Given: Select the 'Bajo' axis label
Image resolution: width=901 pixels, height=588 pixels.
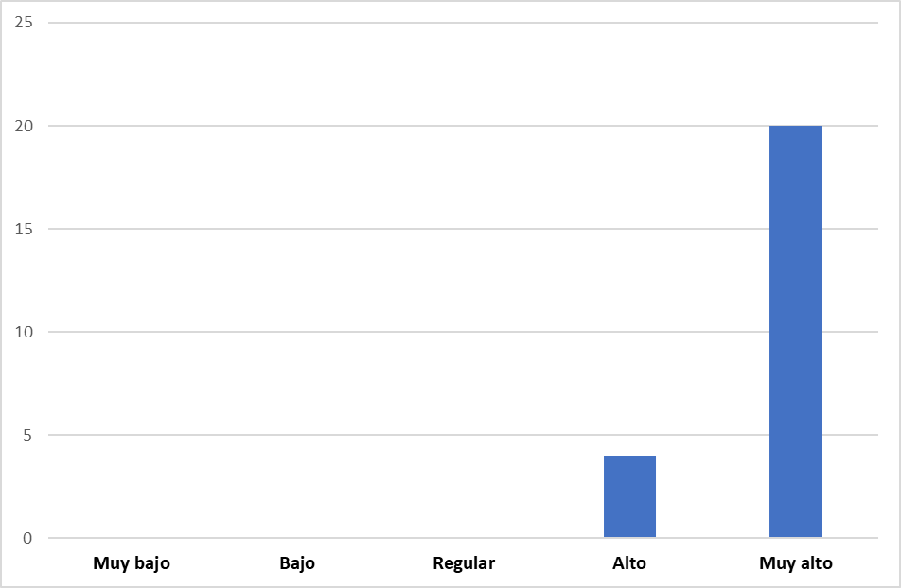Looking at the screenshot, I should point(297,563).
